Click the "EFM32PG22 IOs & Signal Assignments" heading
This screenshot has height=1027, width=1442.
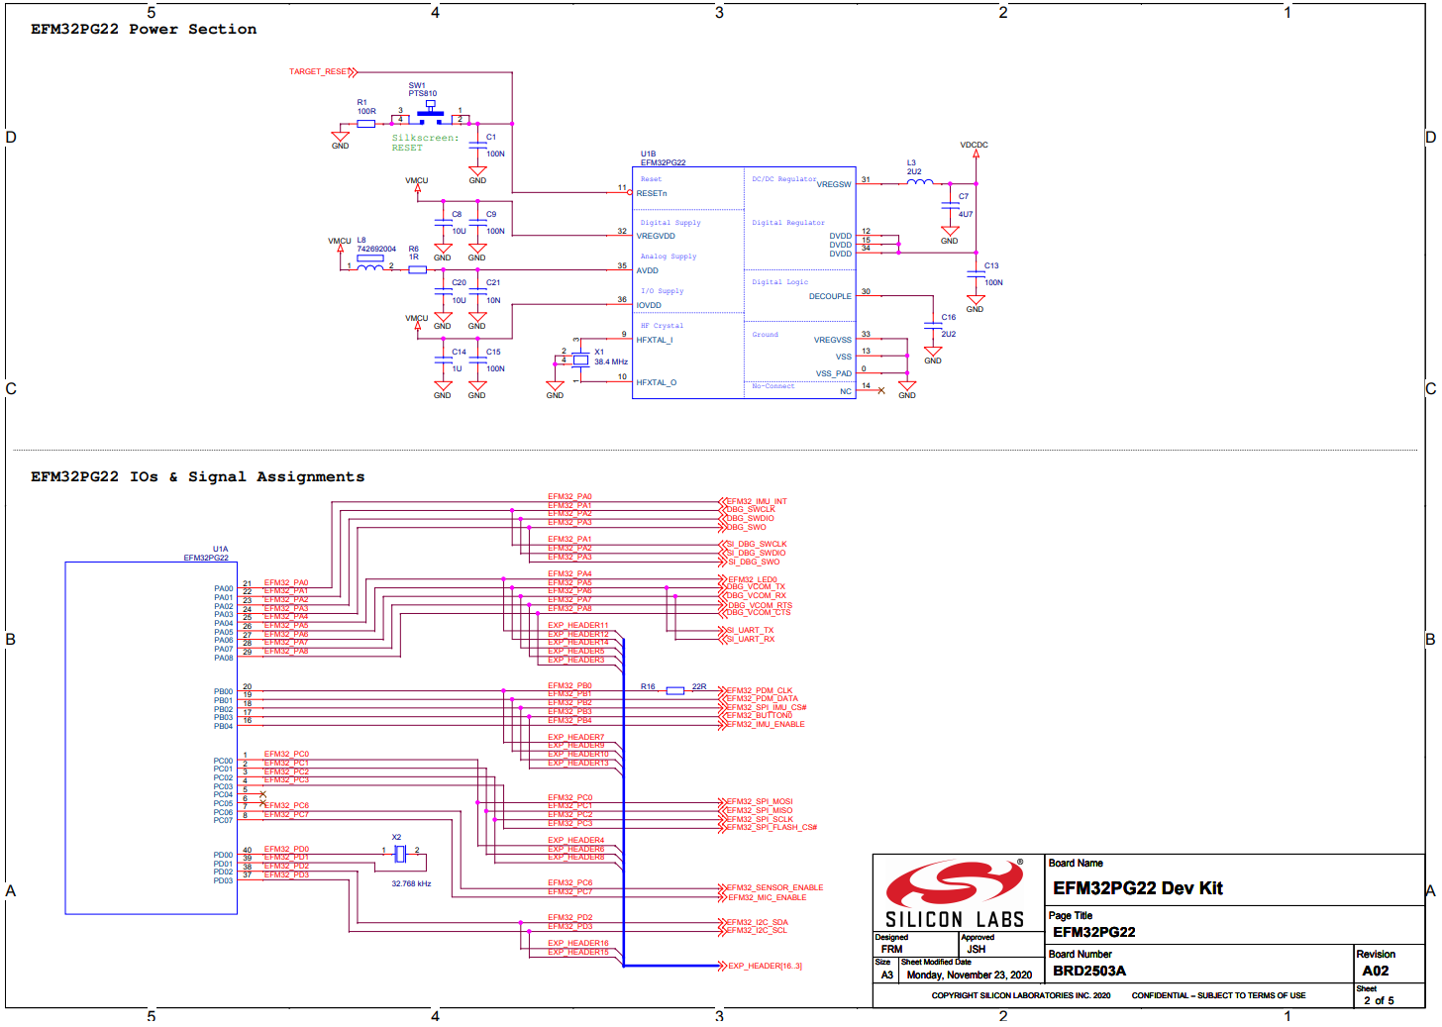(197, 477)
